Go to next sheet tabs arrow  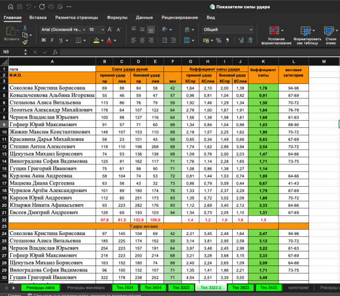(14, 288)
